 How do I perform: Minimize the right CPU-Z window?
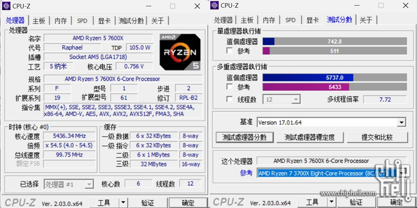[357, 6]
